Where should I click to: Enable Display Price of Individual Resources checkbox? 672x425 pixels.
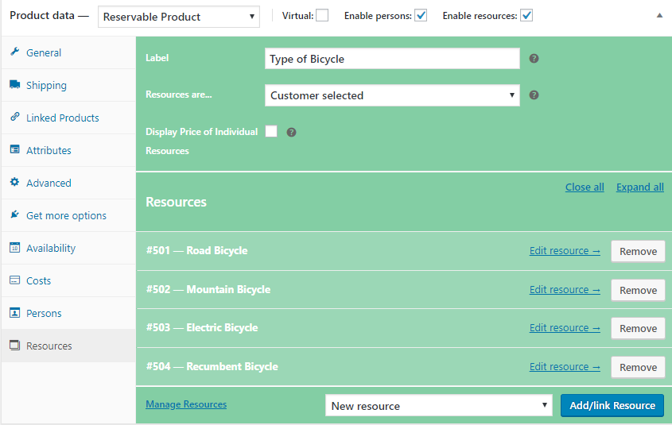click(271, 132)
